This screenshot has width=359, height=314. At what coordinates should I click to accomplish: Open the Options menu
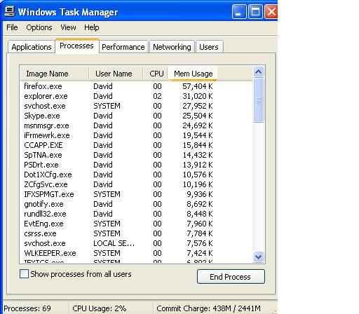[x=39, y=27]
